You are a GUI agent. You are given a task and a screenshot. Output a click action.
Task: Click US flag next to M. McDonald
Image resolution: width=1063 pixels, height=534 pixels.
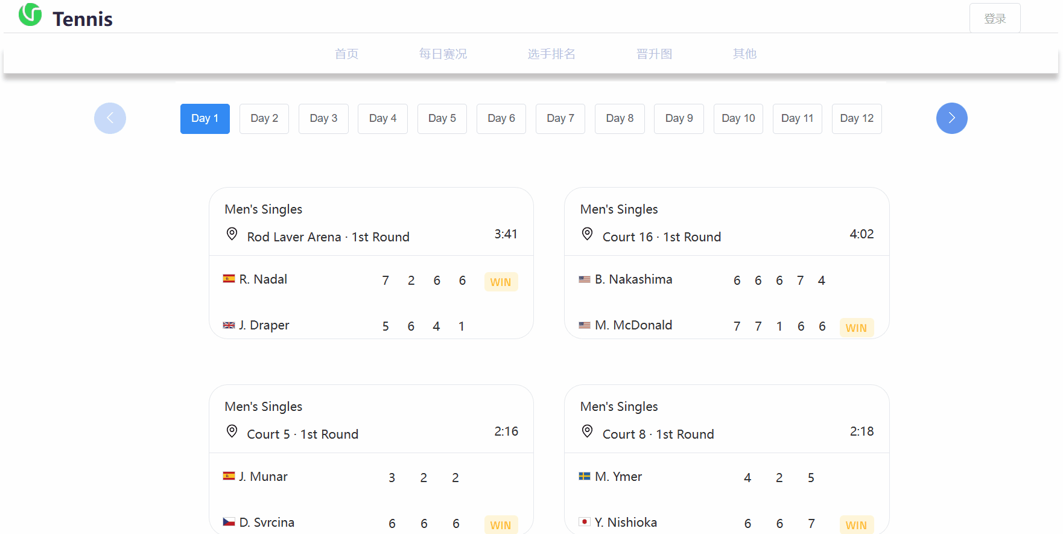point(585,325)
